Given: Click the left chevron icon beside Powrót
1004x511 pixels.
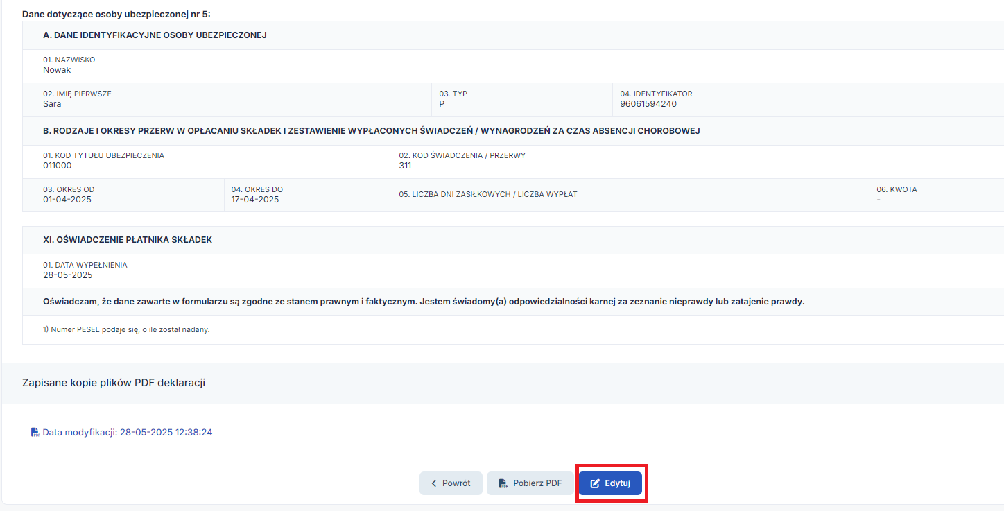Looking at the screenshot, I should (434, 483).
